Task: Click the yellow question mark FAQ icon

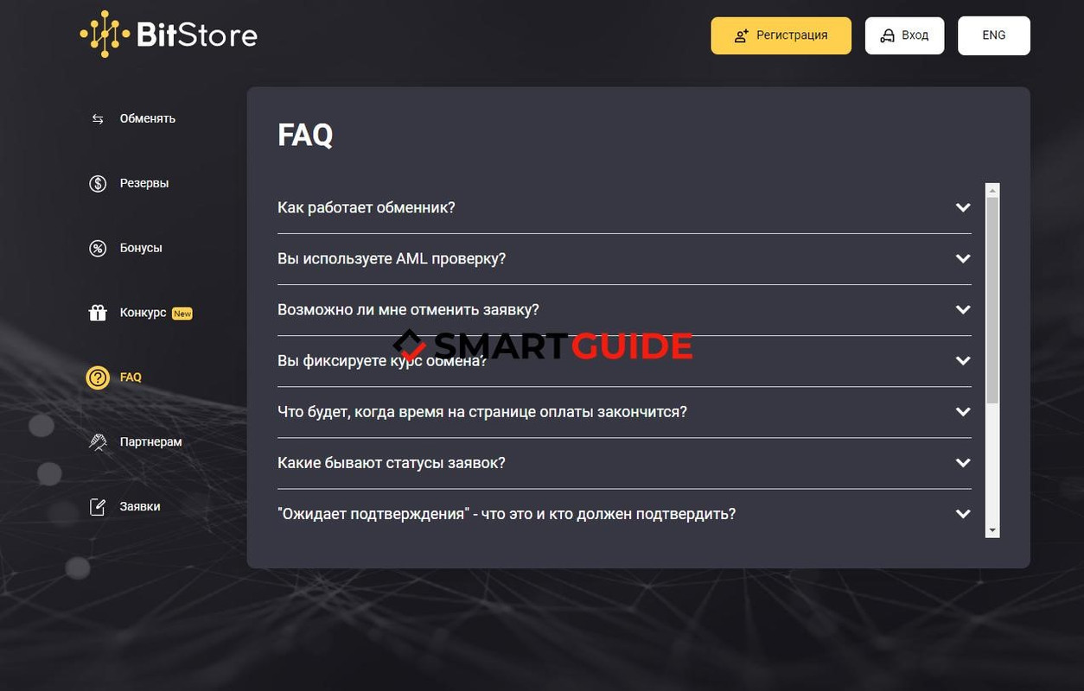Action: click(98, 377)
